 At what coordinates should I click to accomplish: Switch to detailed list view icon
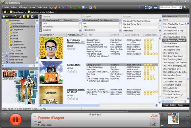click(x=142, y=7)
